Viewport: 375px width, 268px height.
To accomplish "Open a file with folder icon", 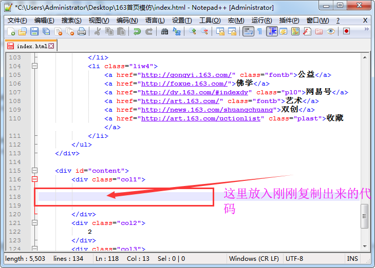I will point(23,31).
